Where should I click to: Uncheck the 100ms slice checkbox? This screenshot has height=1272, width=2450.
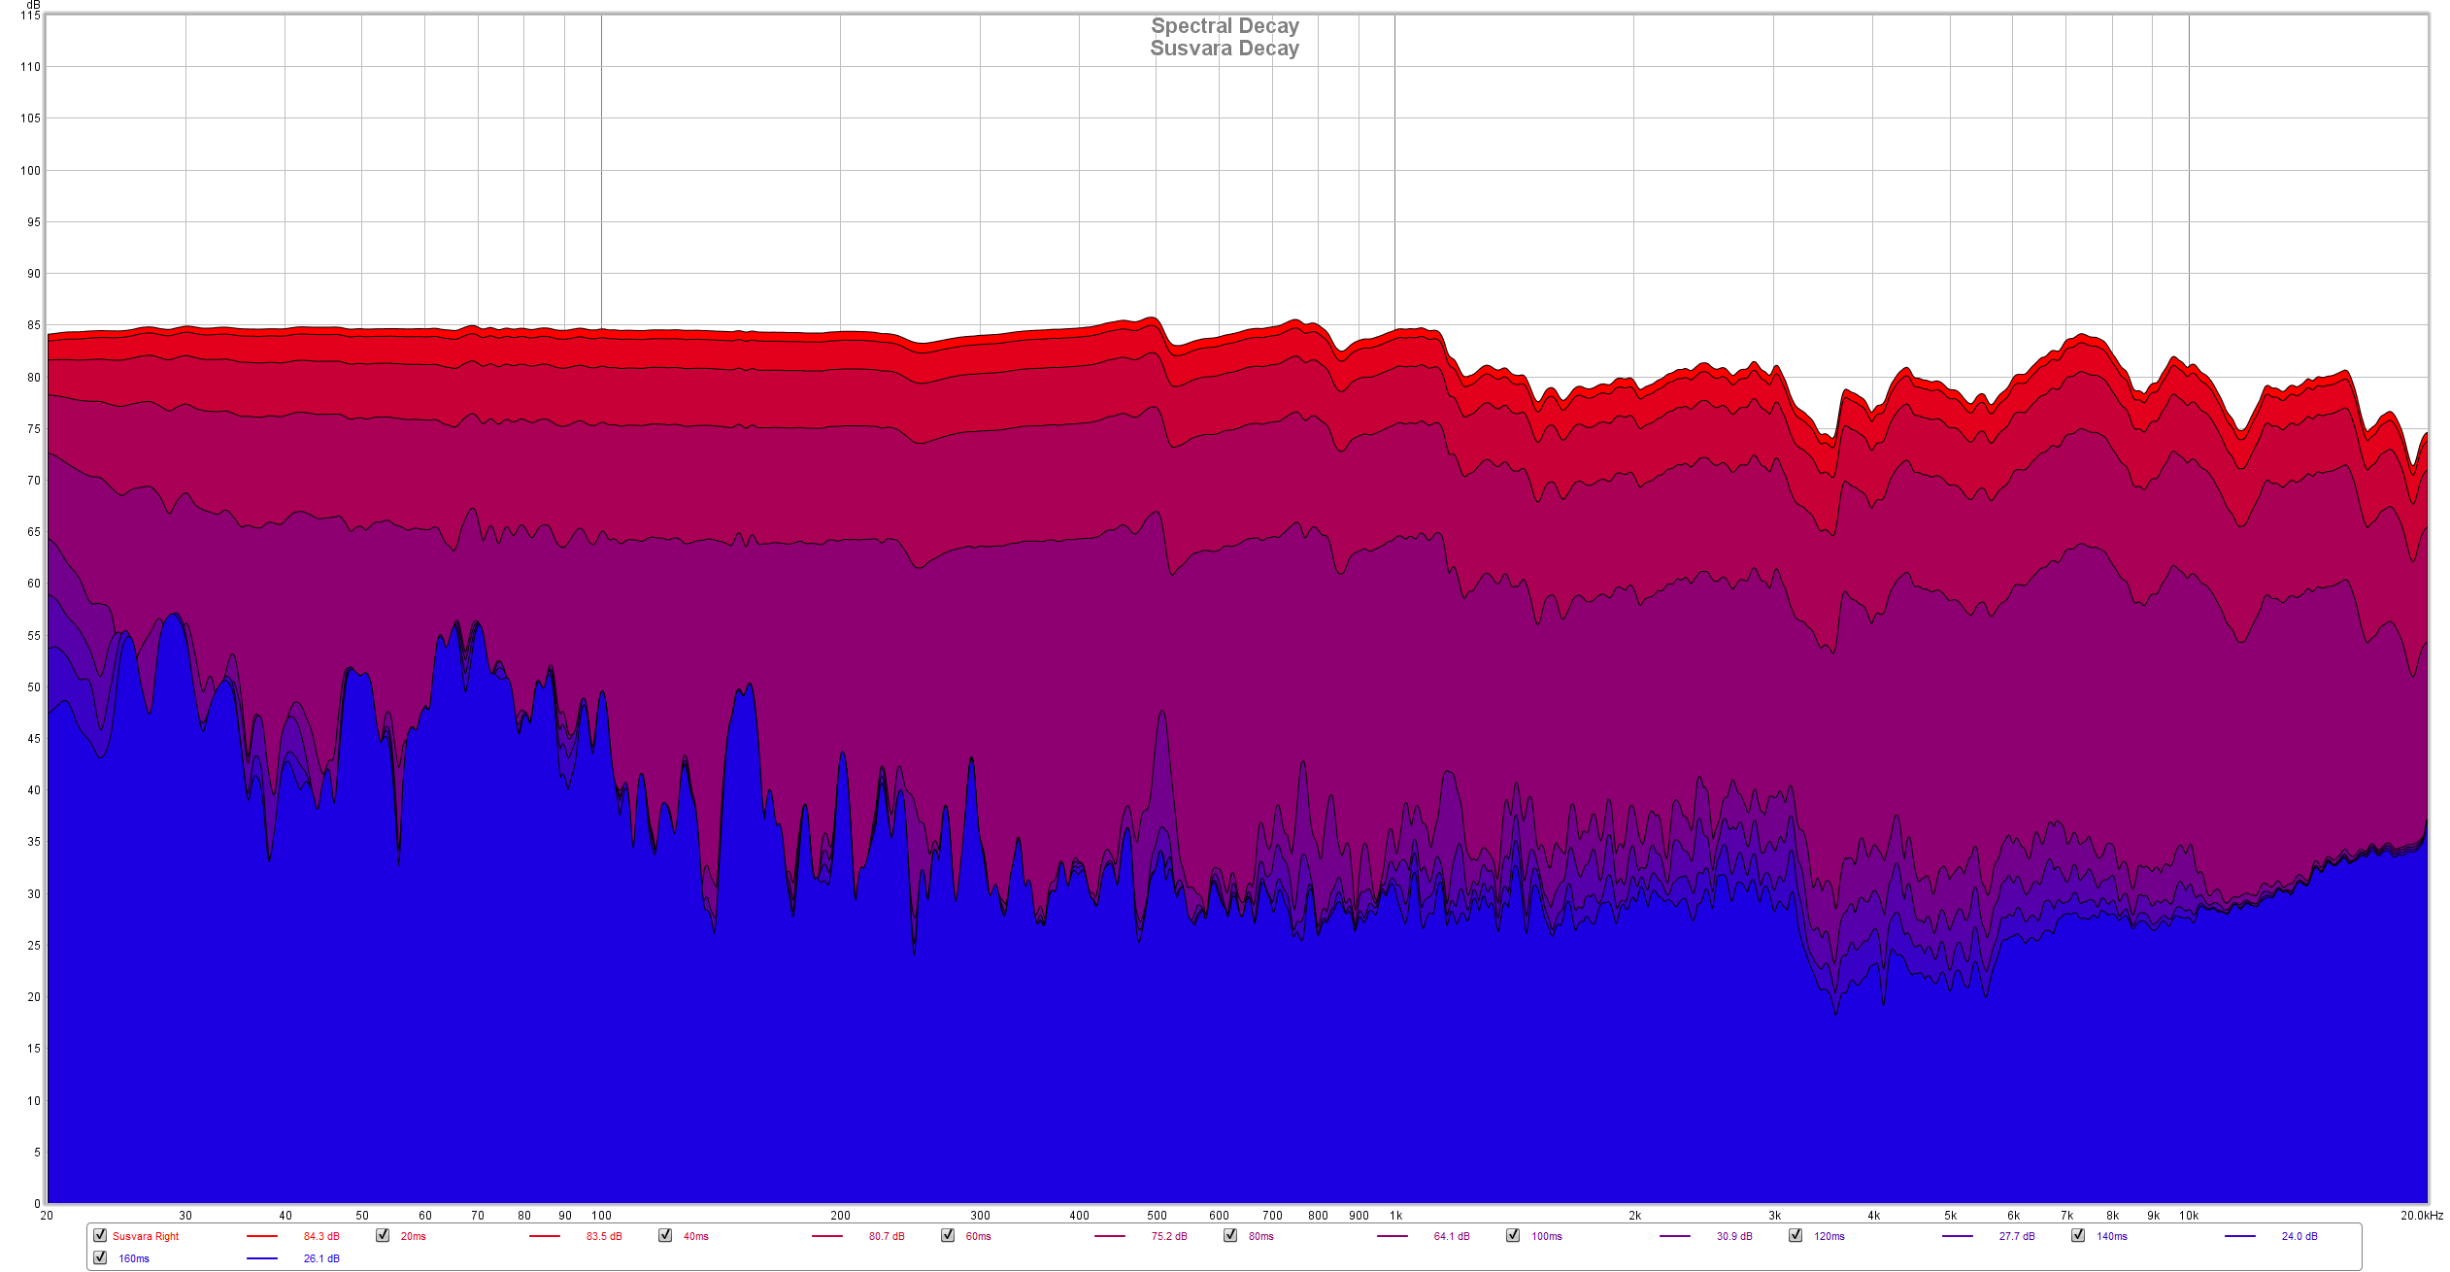click(1513, 1235)
